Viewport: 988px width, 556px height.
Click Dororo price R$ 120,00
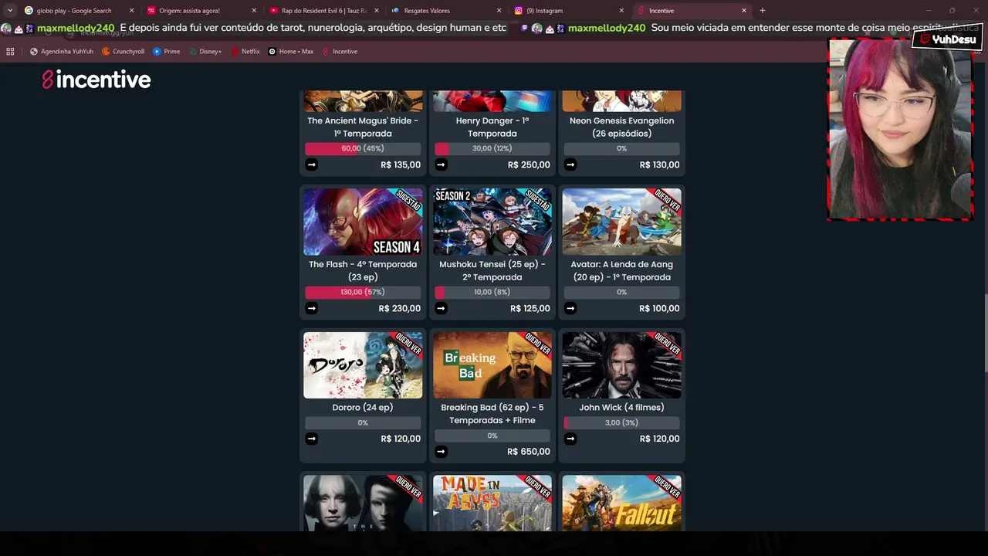tap(401, 439)
